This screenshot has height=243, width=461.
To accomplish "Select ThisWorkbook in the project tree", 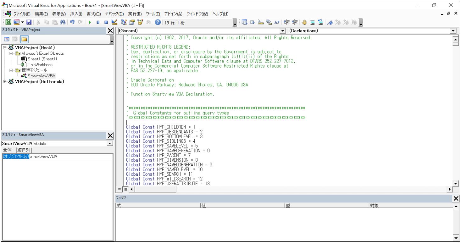I will 40,64.
